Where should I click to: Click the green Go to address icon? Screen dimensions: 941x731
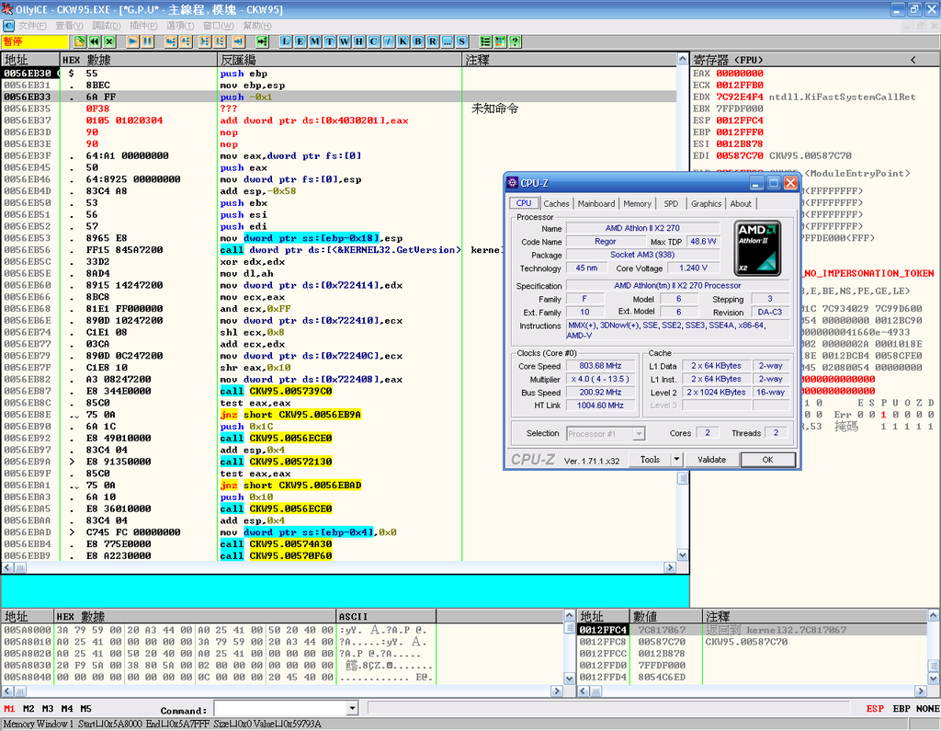coord(262,41)
